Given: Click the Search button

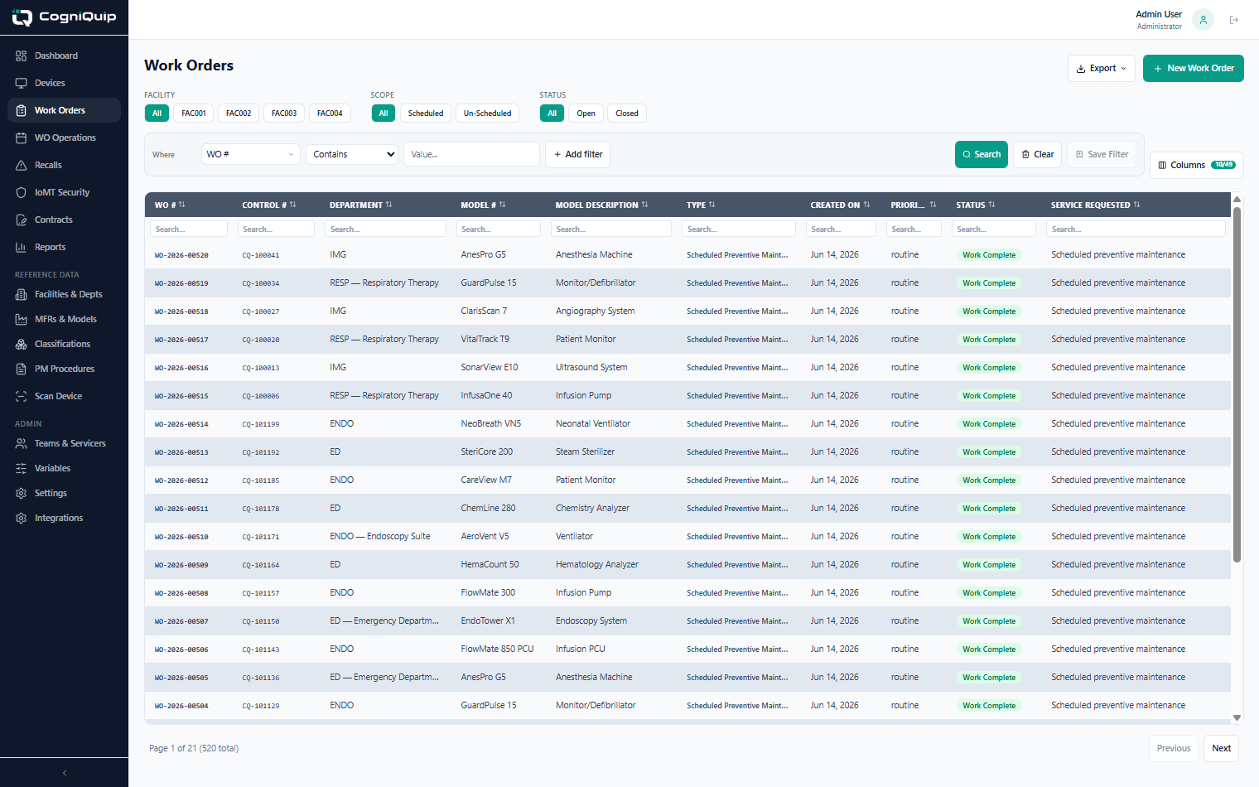Looking at the screenshot, I should 982,154.
